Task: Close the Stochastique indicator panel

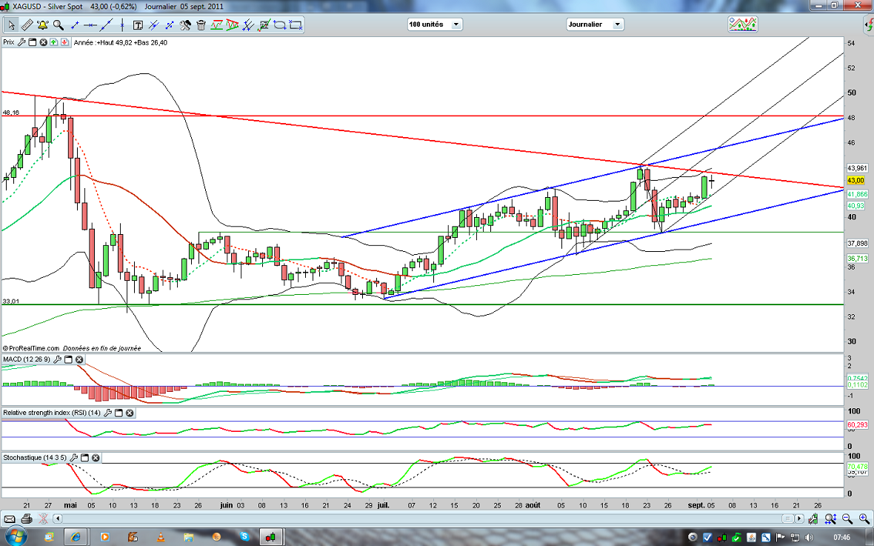Action: [96, 458]
